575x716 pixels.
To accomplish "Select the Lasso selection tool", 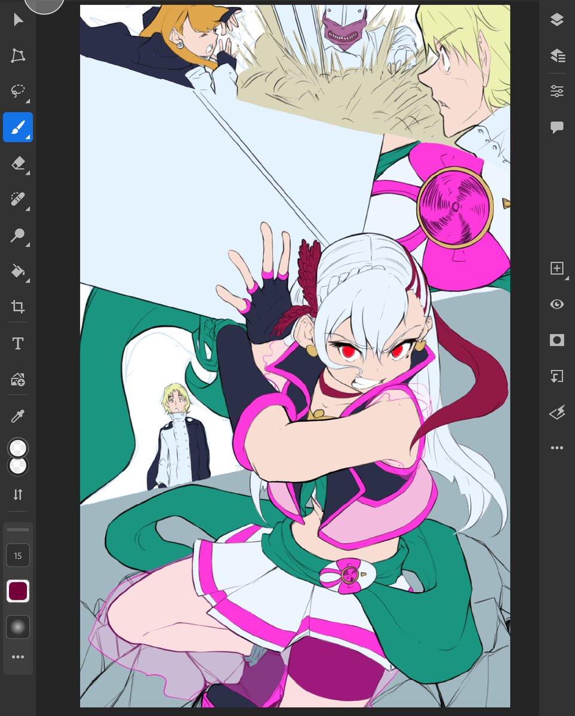I will (x=18, y=91).
